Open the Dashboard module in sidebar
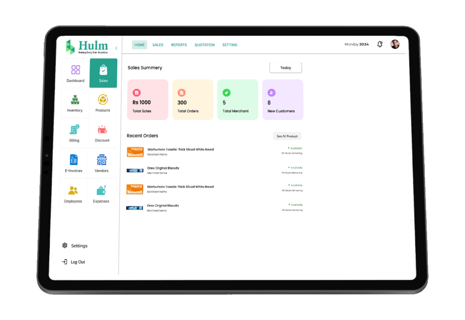 tap(76, 73)
